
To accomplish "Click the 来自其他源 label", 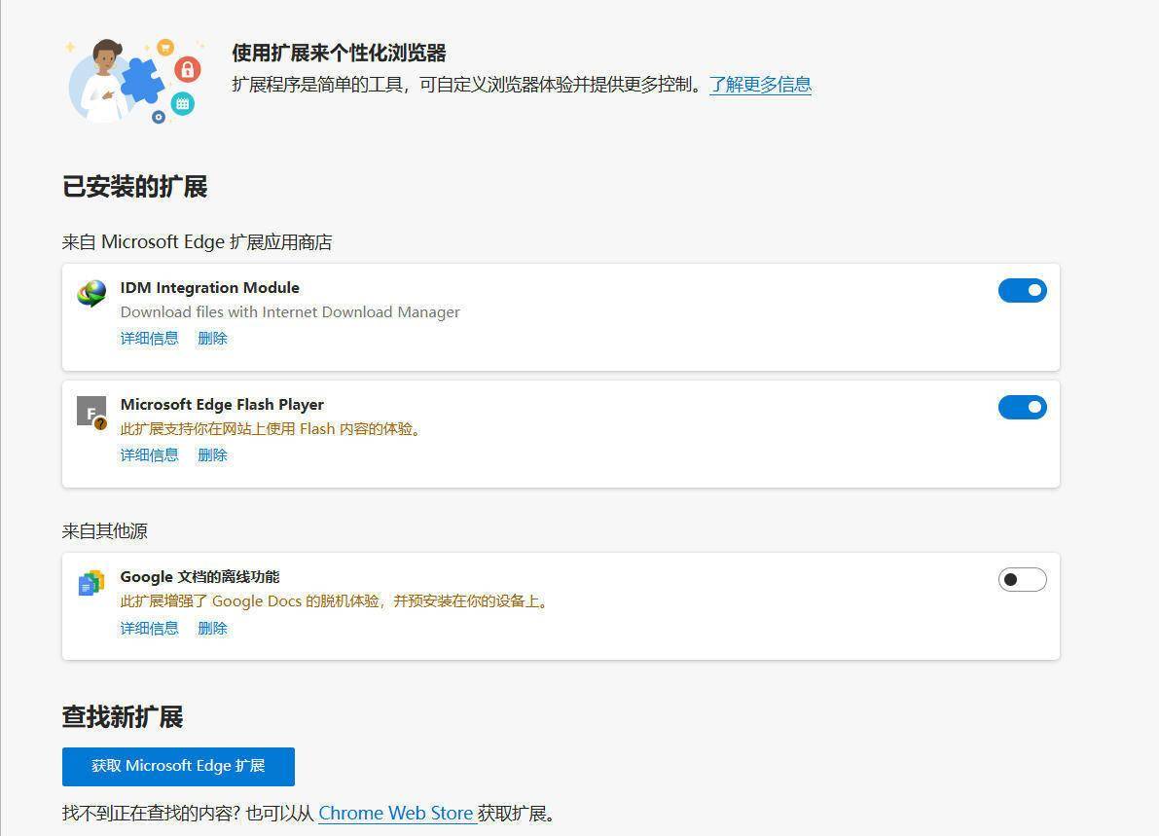I will coord(105,531).
